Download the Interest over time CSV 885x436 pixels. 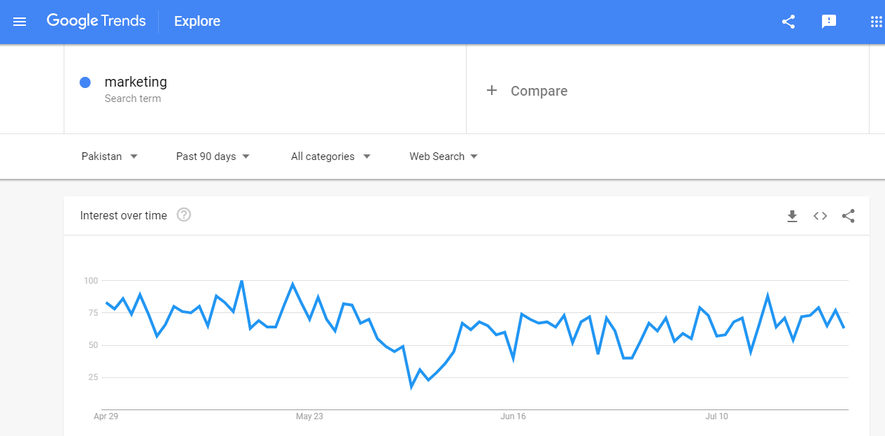[792, 216]
